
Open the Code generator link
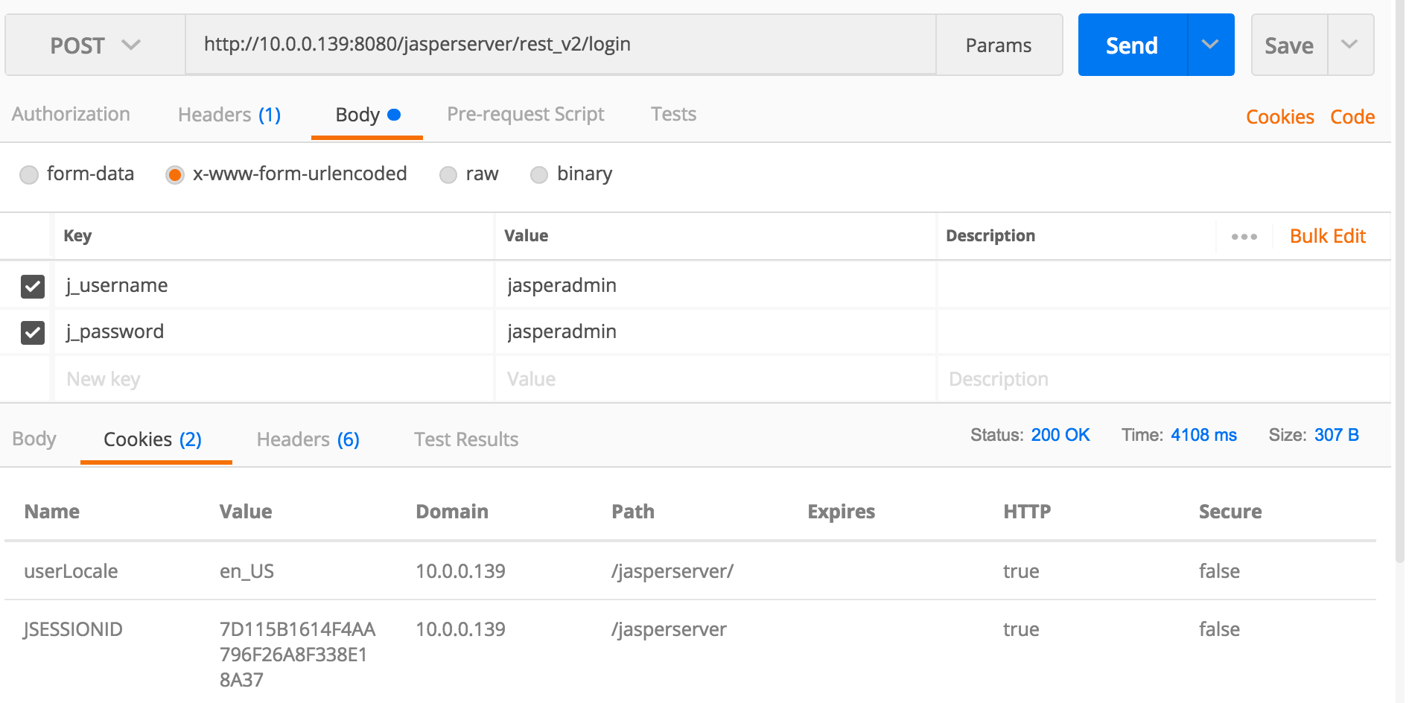(x=1352, y=116)
